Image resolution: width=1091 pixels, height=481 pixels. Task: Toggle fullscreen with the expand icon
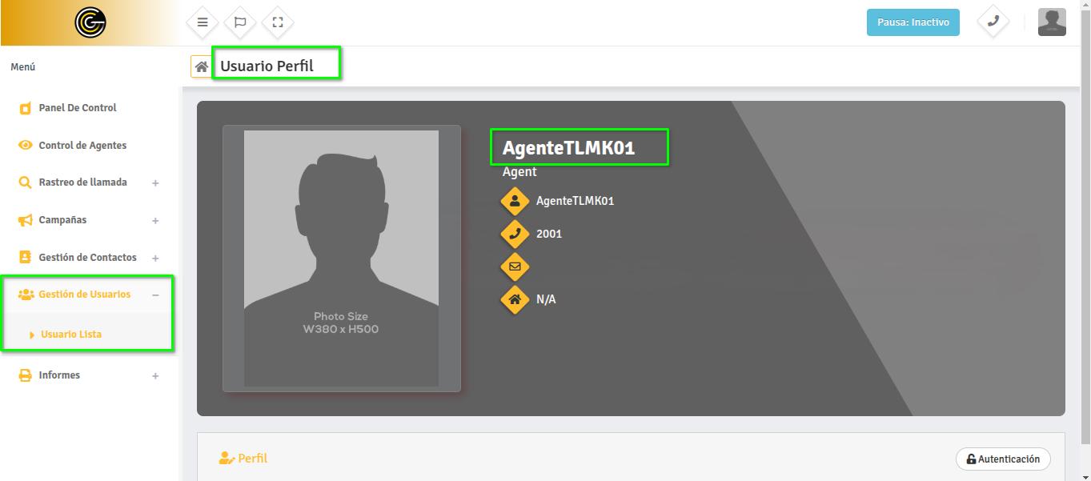tap(278, 22)
